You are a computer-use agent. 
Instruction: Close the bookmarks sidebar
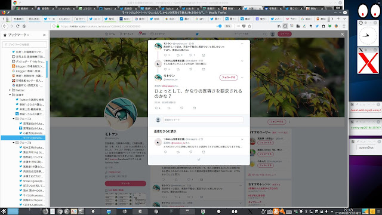[44, 35]
